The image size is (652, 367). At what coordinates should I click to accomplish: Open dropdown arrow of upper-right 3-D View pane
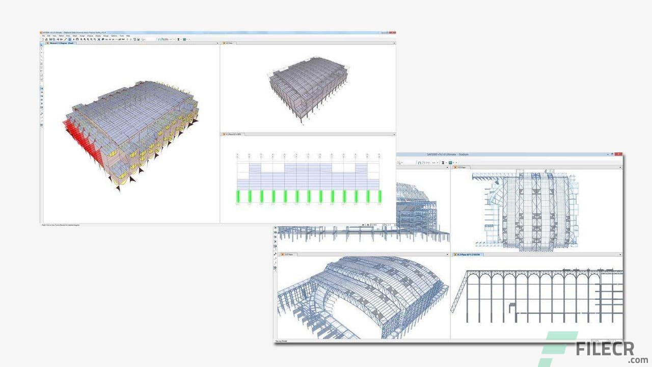pyautogui.click(x=394, y=43)
